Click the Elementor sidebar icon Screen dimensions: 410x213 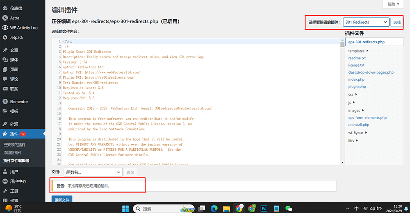point(5,102)
